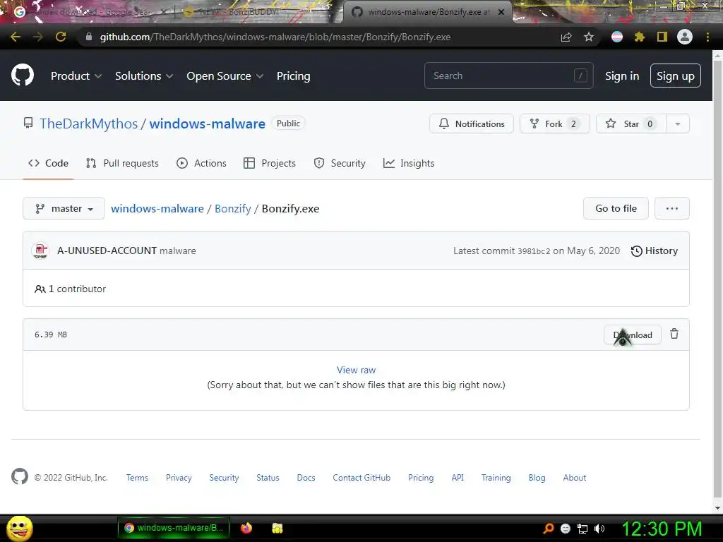Star the repository
Viewport: 723px width, 542px height.
tap(631, 124)
